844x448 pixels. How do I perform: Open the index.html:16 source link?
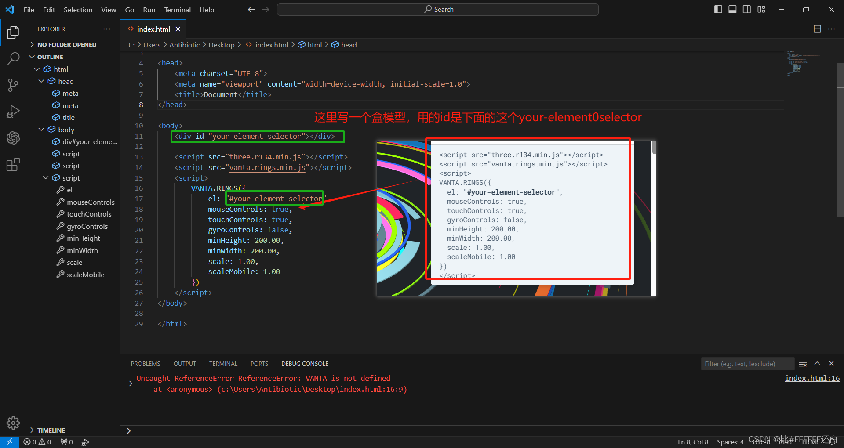[812, 378]
